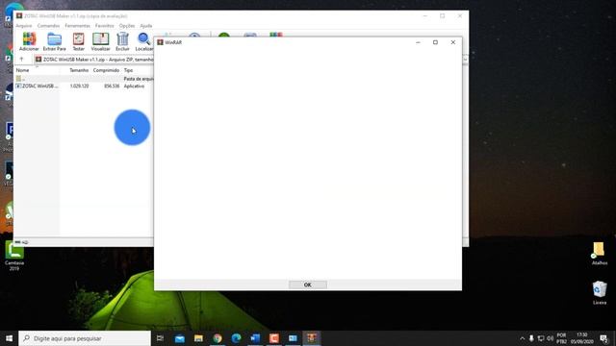The width and height of the screenshot is (616, 346).
Task: Open the Visualizar book icon
Action: pos(100,41)
